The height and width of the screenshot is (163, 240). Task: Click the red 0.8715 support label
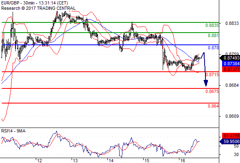pos(212,75)
